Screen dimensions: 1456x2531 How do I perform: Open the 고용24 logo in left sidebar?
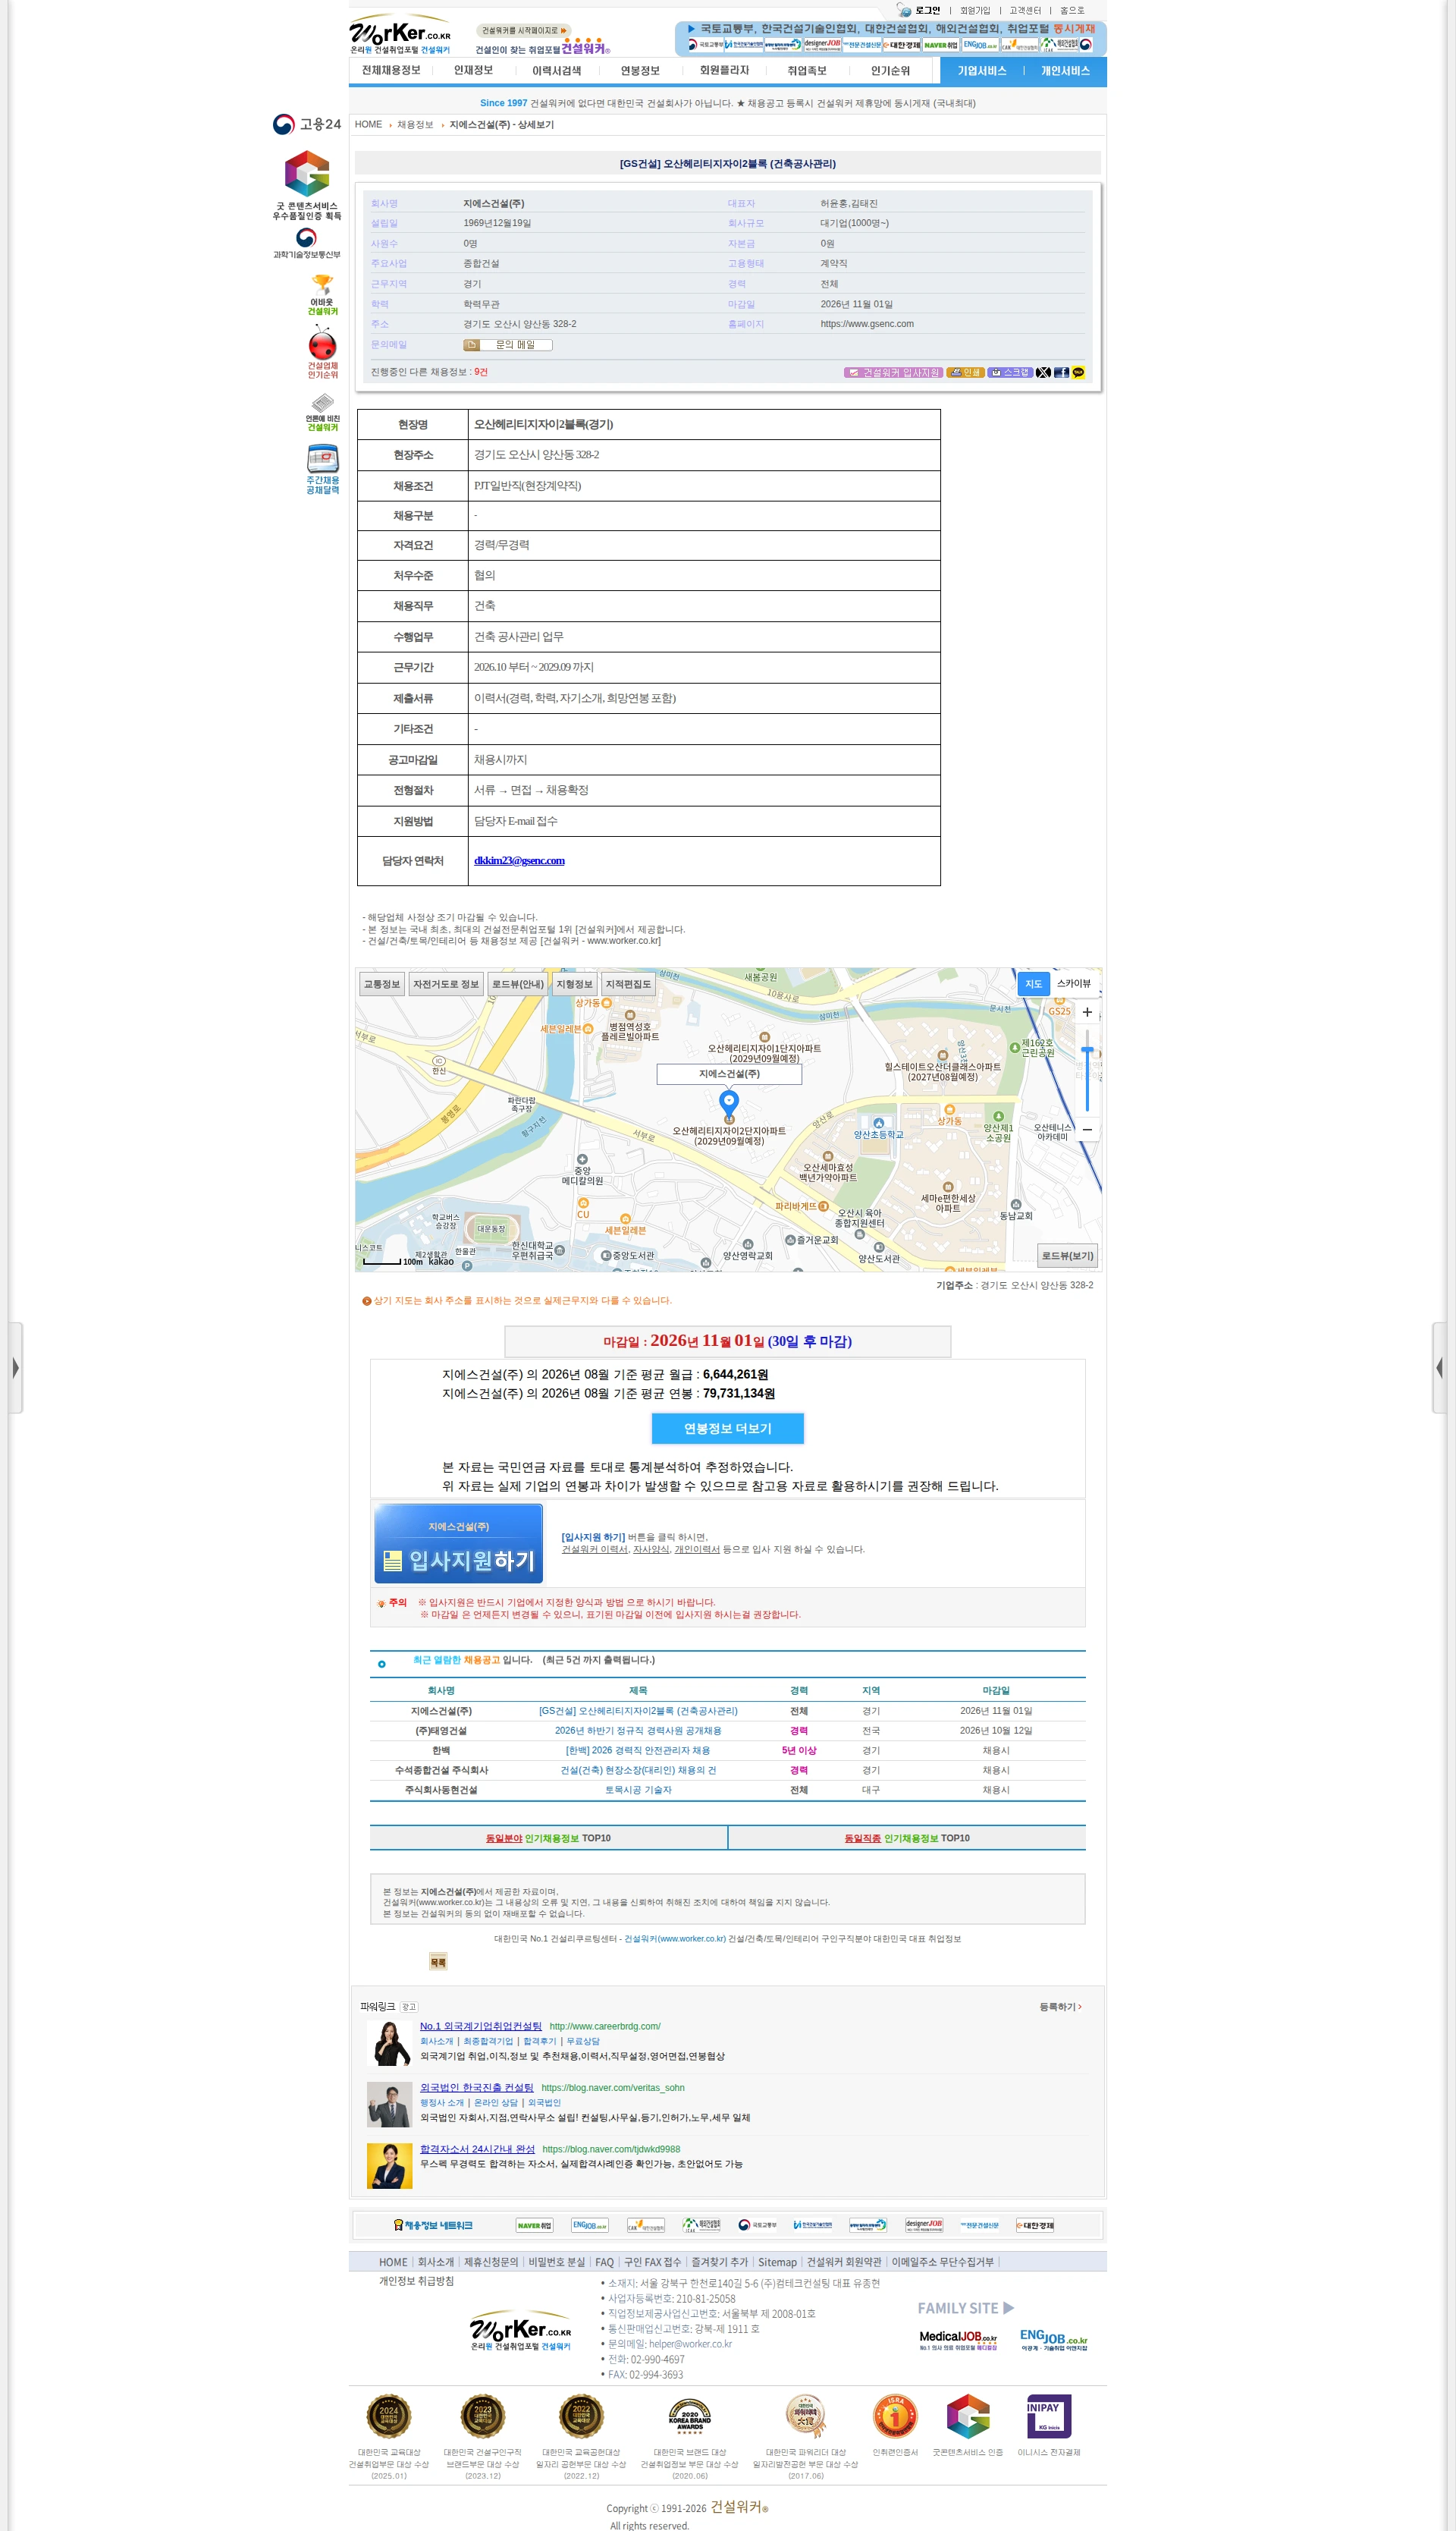pyautogui.click(x=307, y=124)
